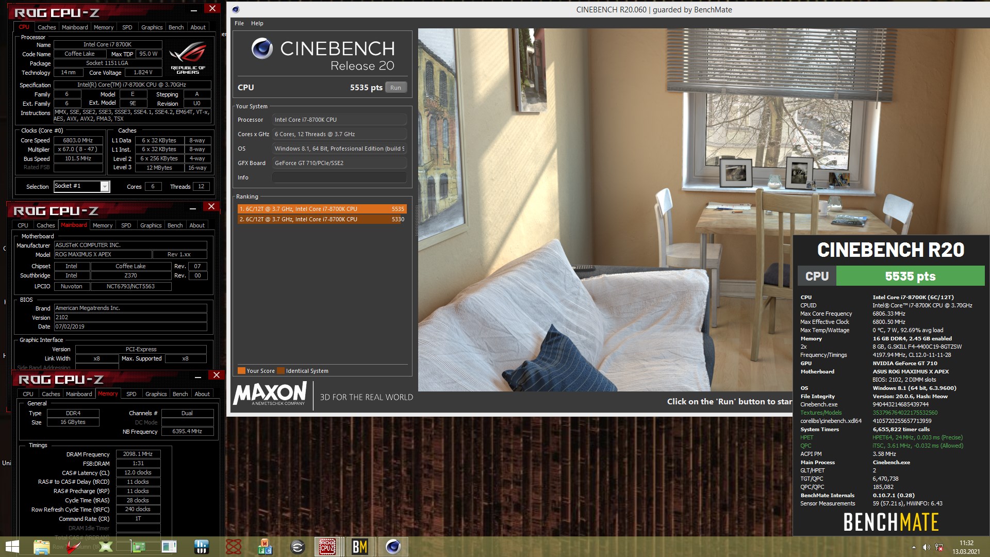Launch the red checkmark app in taskbar

73,546
